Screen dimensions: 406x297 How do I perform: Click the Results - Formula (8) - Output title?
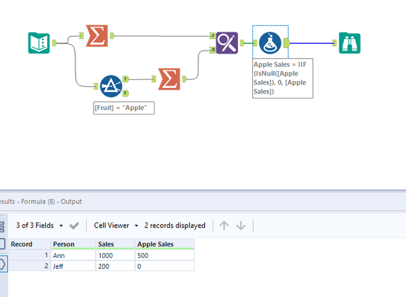[41, 201]
